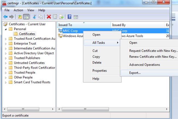Click the certmgr title bar icon
This screenshot has width=178, height=119.
coord(4,3)
